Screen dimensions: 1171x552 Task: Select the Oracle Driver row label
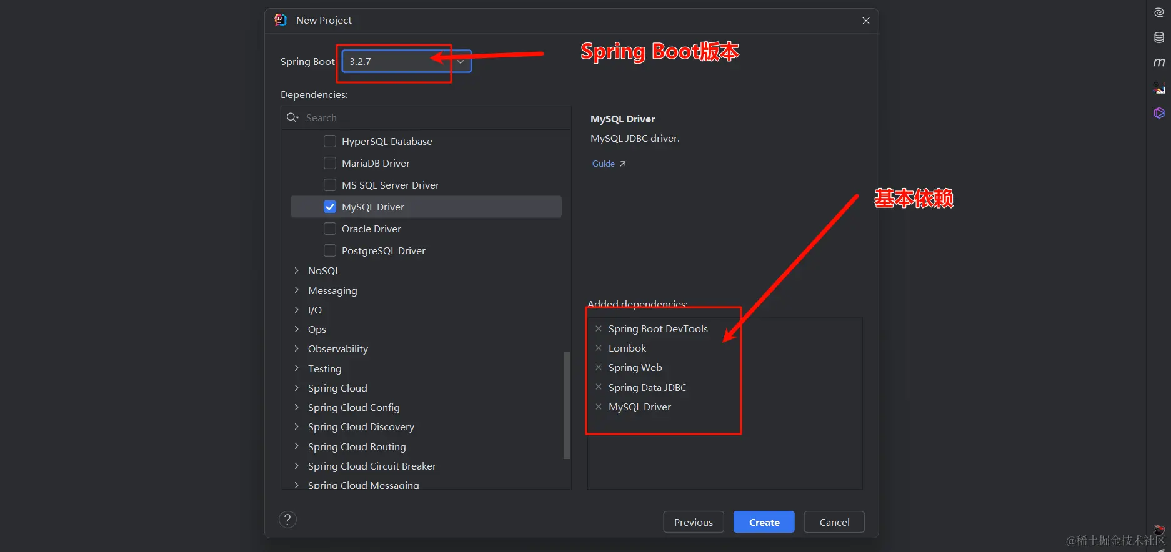coord(371,229)
